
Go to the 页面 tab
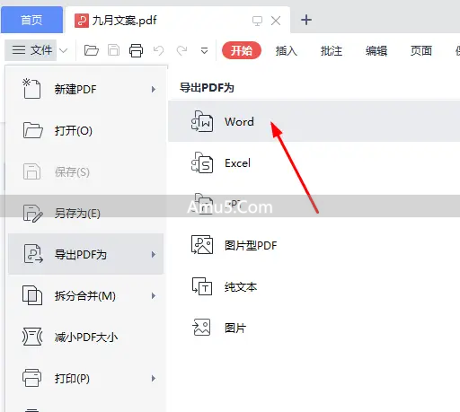pos(421,50)
